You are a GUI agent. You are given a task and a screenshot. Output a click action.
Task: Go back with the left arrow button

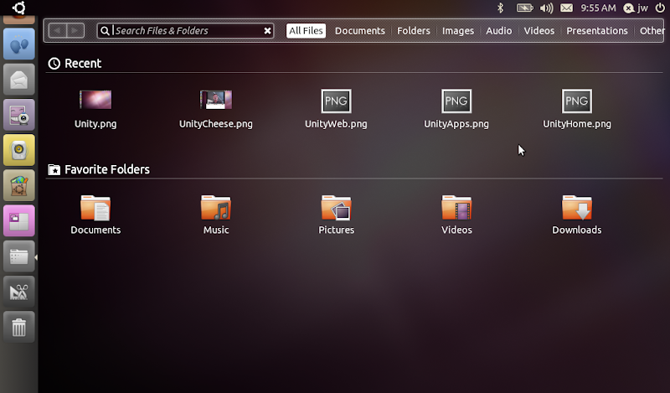(x=57, y=30)
